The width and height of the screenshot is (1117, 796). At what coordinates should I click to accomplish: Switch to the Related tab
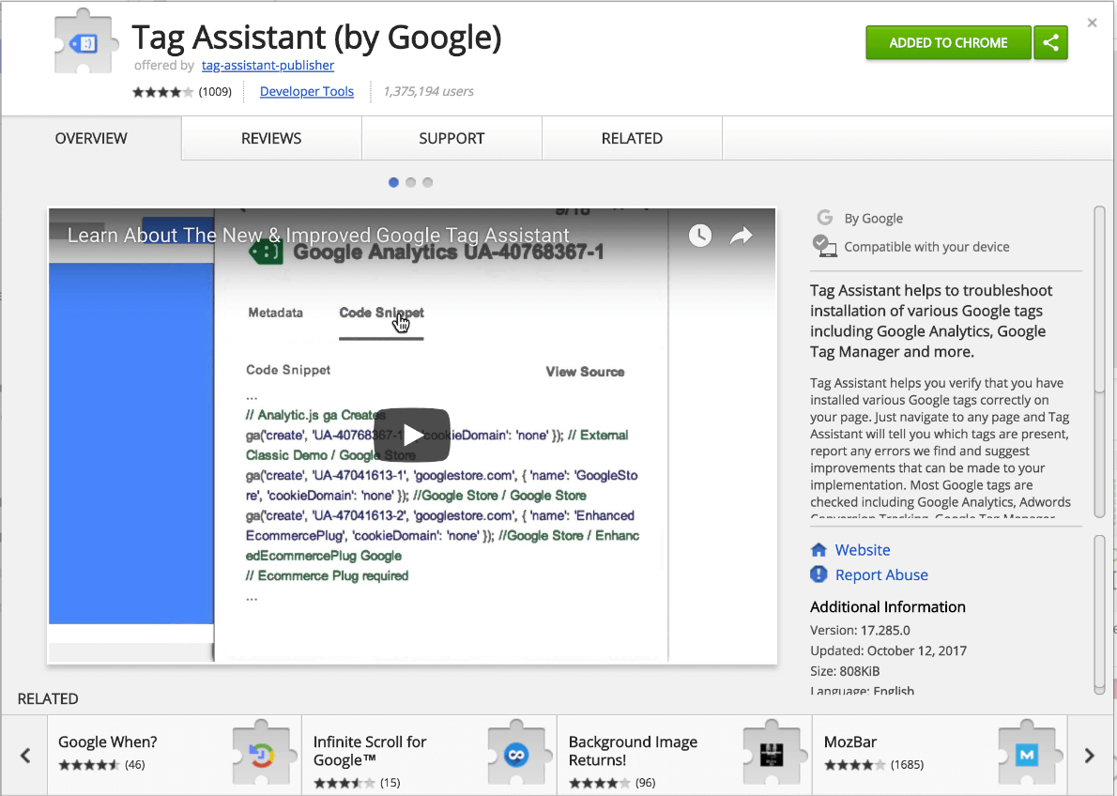click(x=632, y=138)
